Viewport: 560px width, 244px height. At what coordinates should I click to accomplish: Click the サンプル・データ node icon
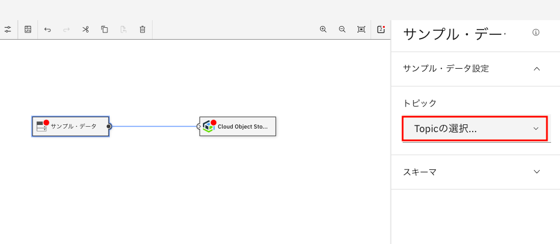click(42, 127)
